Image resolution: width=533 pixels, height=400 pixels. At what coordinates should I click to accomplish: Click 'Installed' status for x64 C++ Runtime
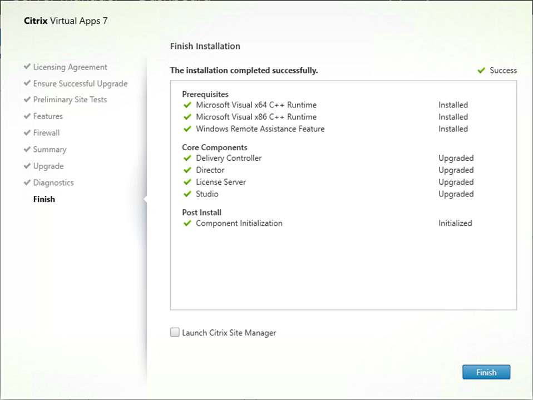pos(453,105)
